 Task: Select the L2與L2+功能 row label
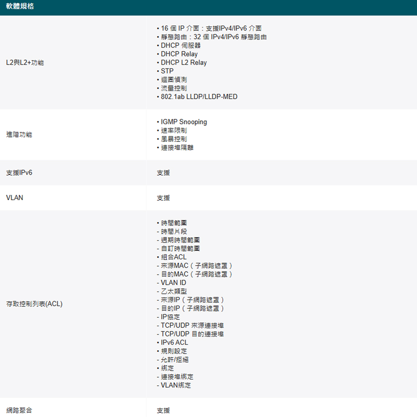pos(25,63)
